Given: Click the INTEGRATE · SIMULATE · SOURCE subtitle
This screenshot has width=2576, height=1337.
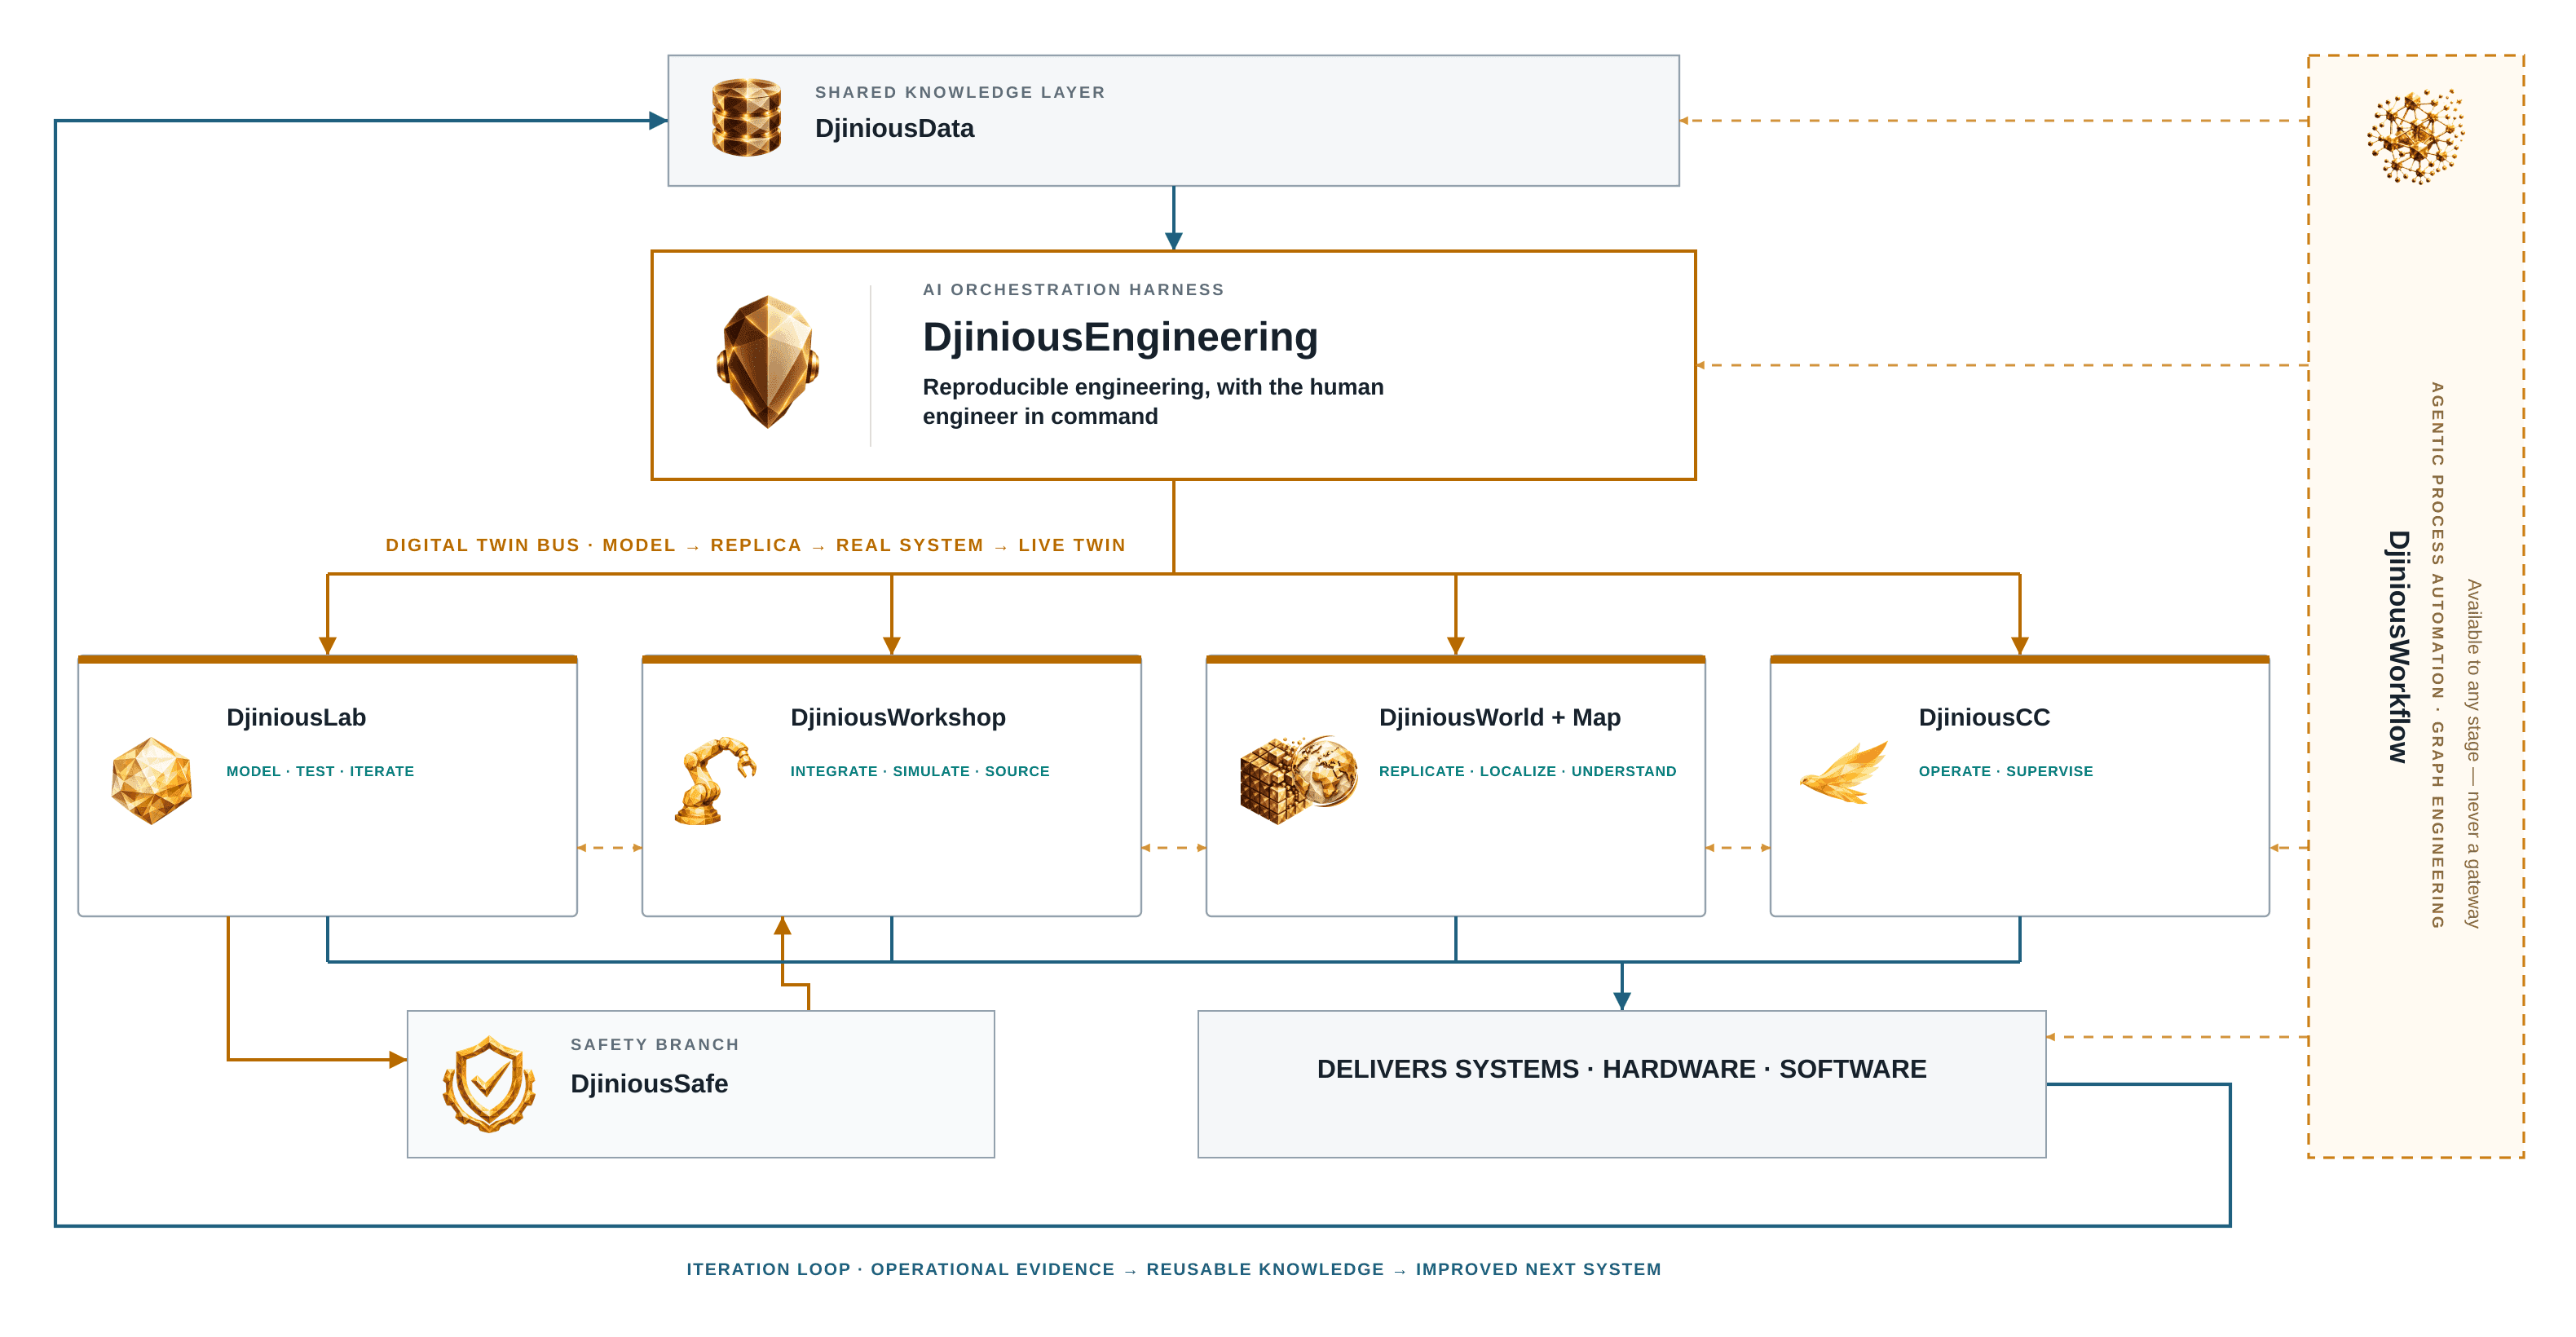Looking at the screenshot, I should [920, 771].
